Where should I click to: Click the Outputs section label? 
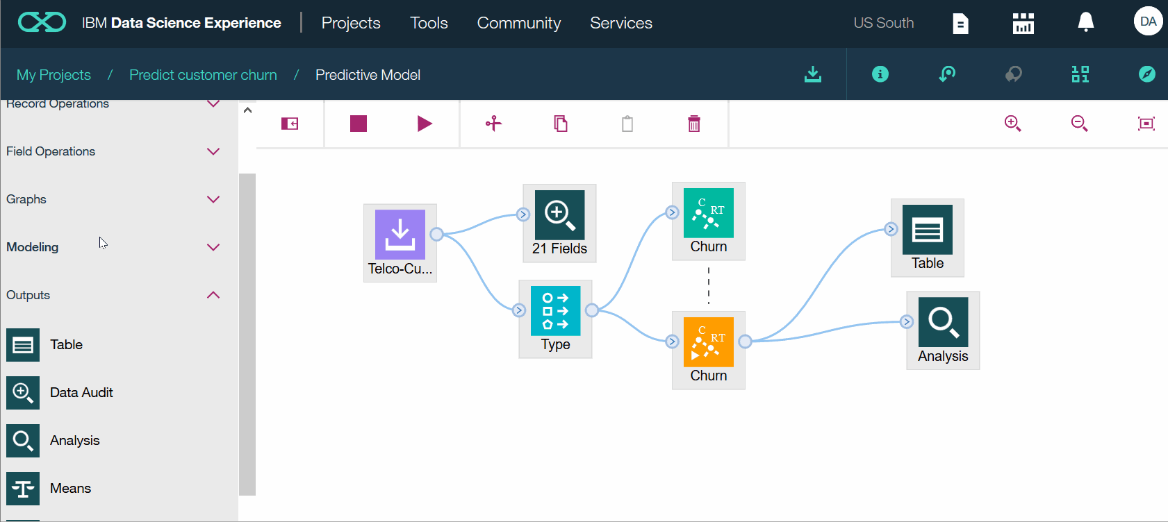pos(28,295)
